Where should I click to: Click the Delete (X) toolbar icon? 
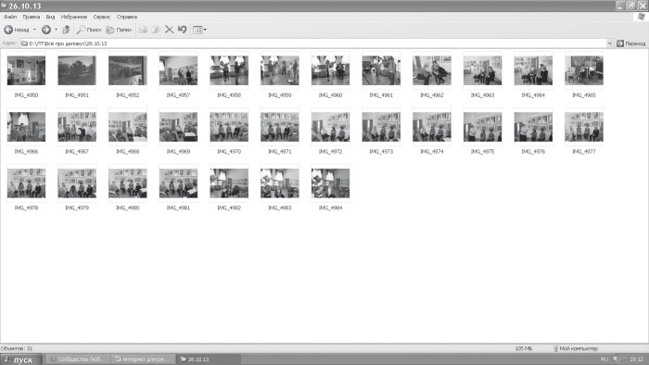click(170, 30)
